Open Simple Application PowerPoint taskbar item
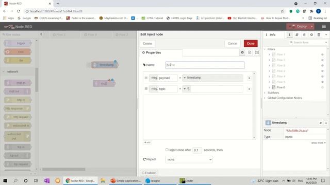The image size is (330, 185). (126, 180)
